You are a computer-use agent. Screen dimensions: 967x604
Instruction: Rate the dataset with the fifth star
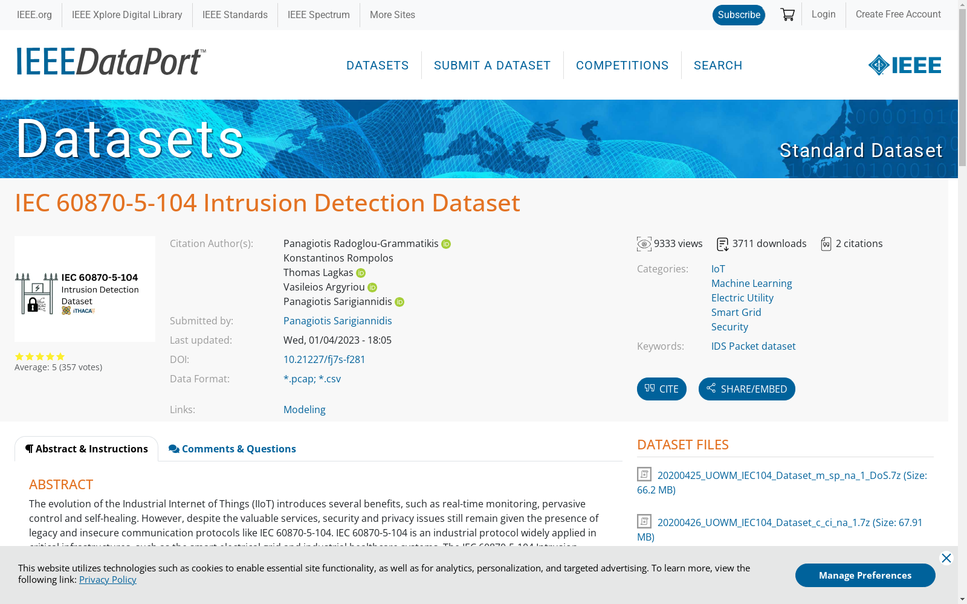pyautogui.click(x=60, y=357)
